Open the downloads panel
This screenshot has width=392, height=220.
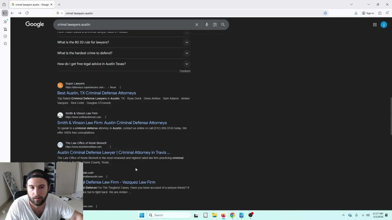tap(356, 13)
